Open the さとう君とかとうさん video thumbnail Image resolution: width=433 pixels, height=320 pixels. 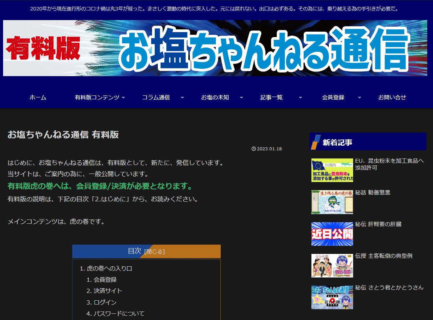[x=332, y=297]
